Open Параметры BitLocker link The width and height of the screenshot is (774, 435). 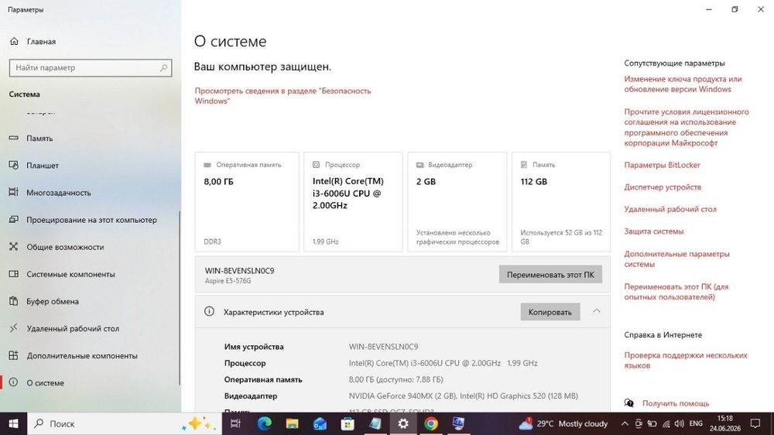662,165
